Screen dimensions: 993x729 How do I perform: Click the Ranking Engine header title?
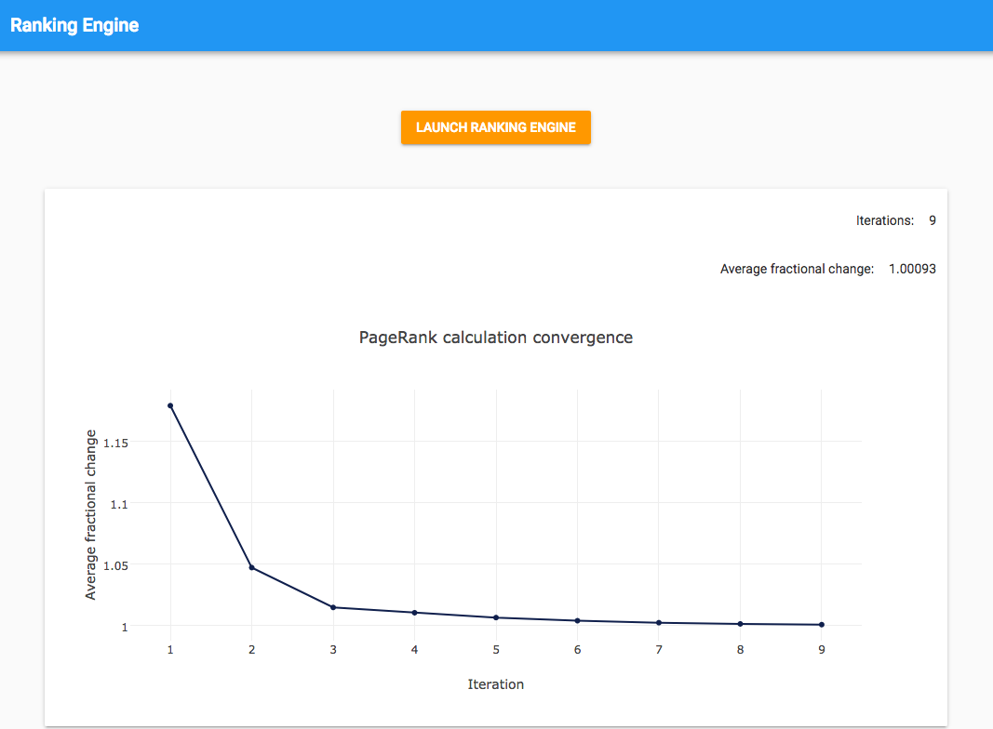[x=74, y=25]
